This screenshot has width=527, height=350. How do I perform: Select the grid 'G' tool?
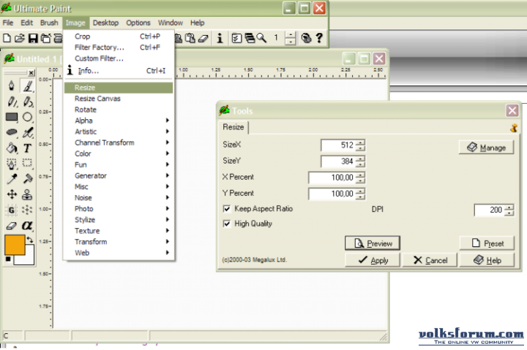pos(12,210)
